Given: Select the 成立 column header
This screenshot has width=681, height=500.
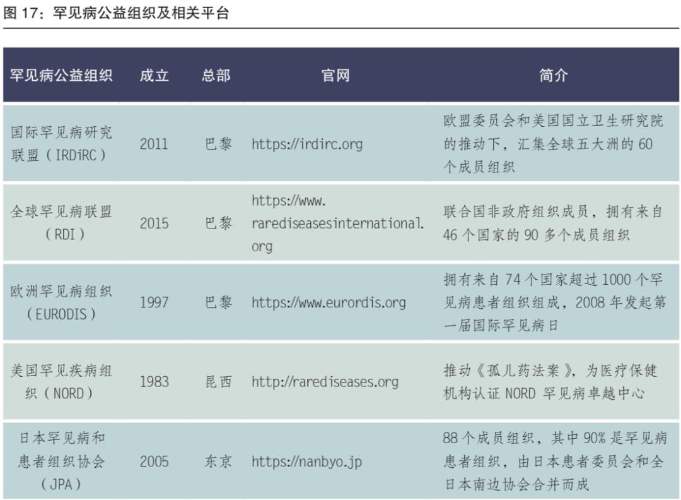Looking at the screenshot, I should pyautogui.click(x=154, y=76).
